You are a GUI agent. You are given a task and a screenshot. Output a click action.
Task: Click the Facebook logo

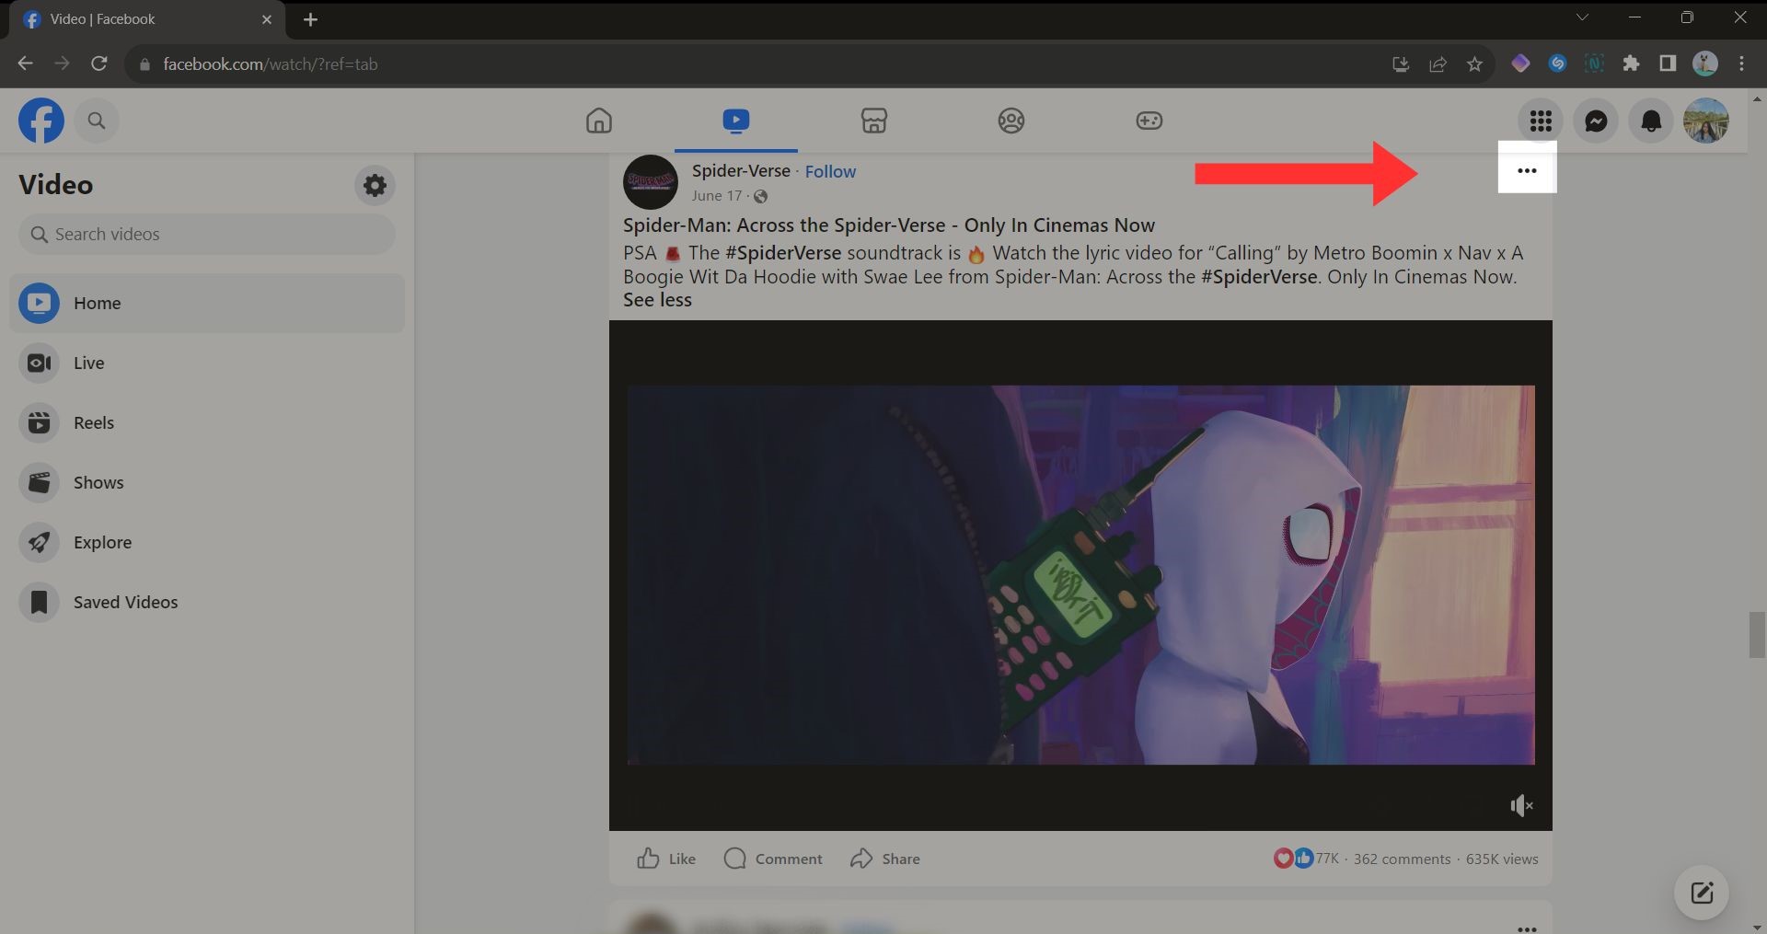(x=41, y=121)
